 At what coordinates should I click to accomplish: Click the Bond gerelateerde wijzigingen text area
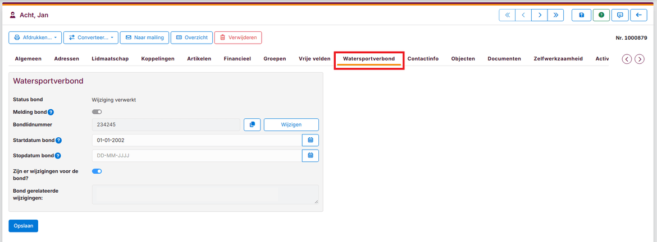point(206,194)
